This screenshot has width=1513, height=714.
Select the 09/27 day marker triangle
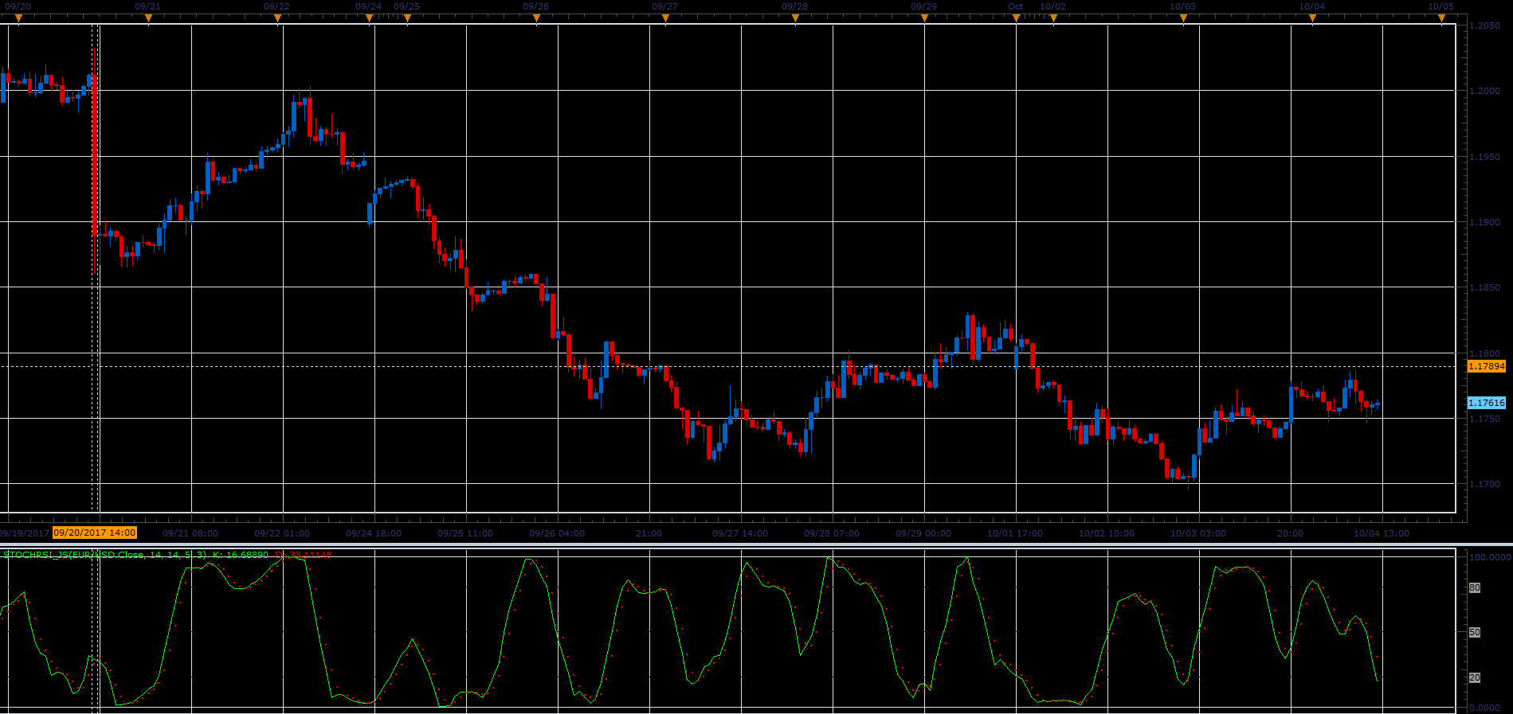coord(665,18)
